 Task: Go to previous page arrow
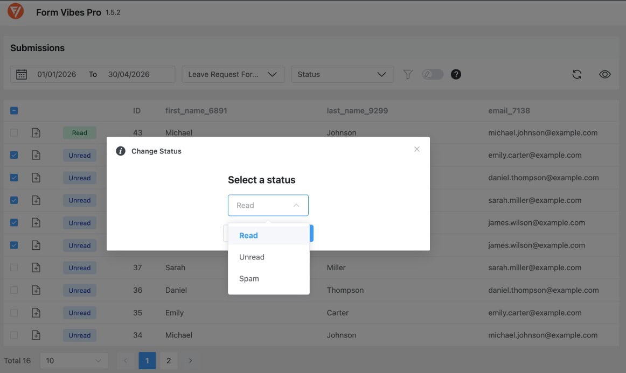click(x=126, y=361)
